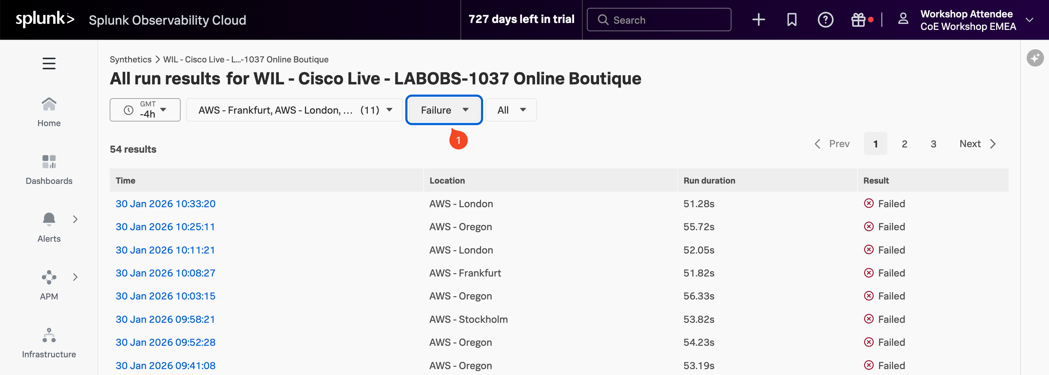Click the Synthetics breadcrumb link
This screenshot has width=1049, height=375.
tap(130, 59)
